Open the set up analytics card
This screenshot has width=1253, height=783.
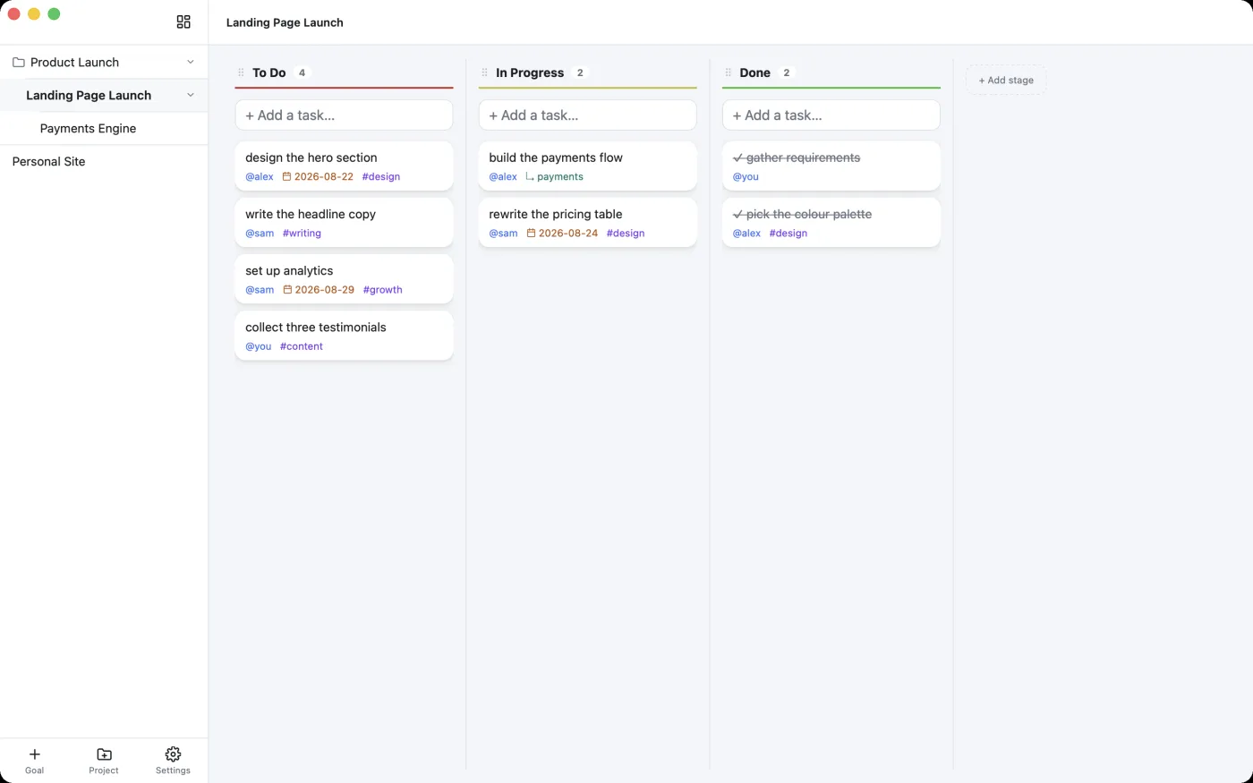[344, 278]
